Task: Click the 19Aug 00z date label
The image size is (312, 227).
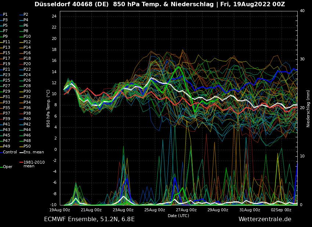Action: click(60, 210)
